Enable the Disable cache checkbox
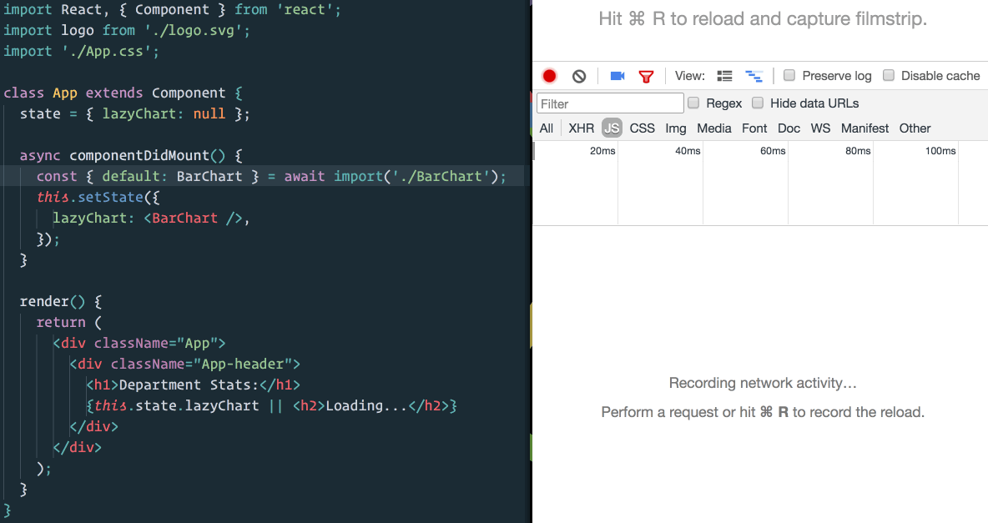 [889, 75]
